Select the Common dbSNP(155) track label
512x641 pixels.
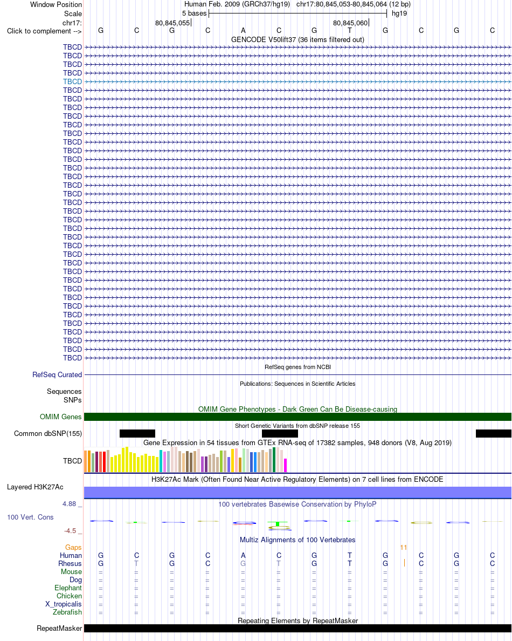(48, 433)
